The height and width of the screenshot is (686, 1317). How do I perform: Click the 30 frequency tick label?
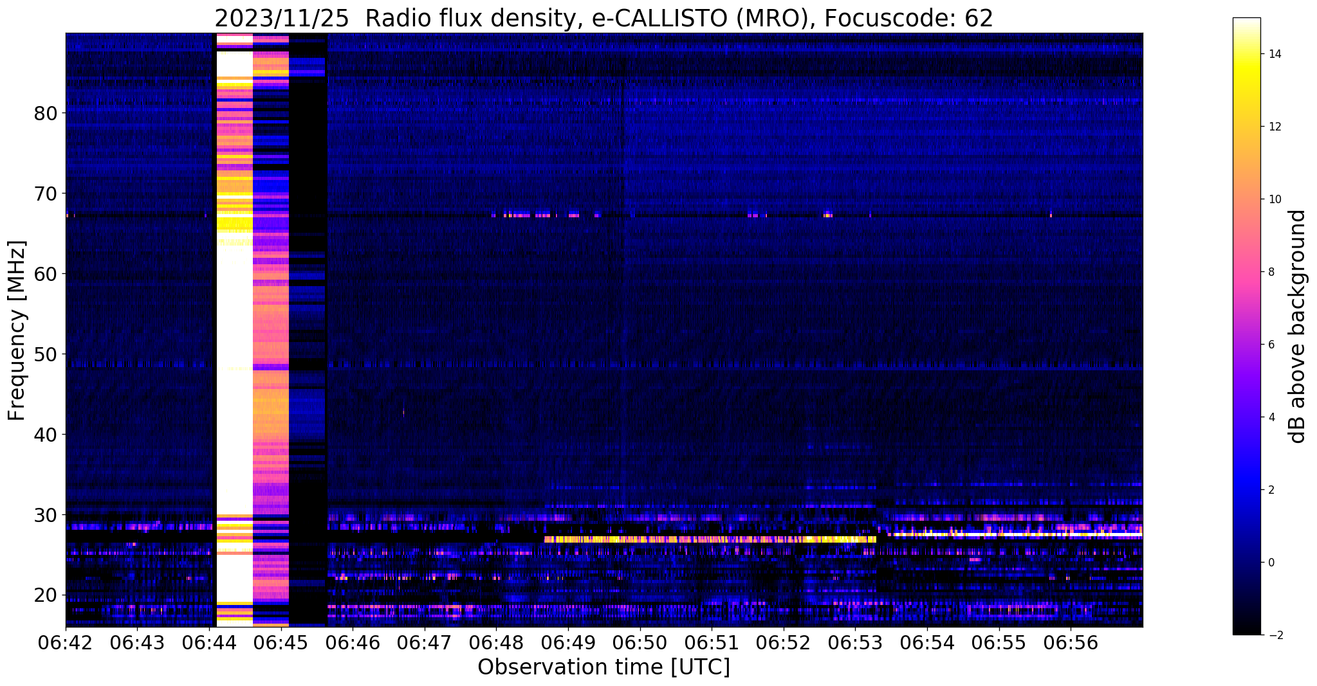[46, 516]
